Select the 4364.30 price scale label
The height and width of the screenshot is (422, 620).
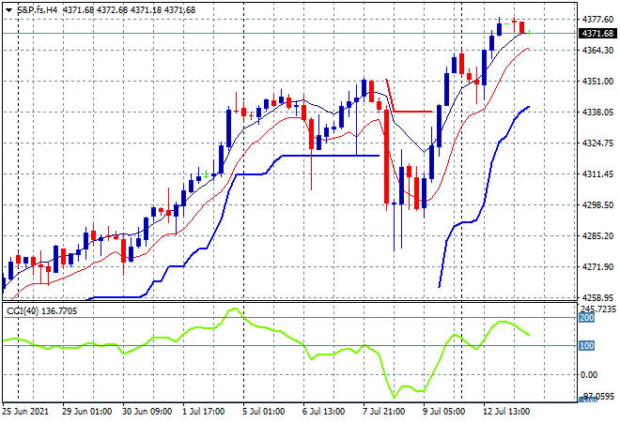pos(597,50)
